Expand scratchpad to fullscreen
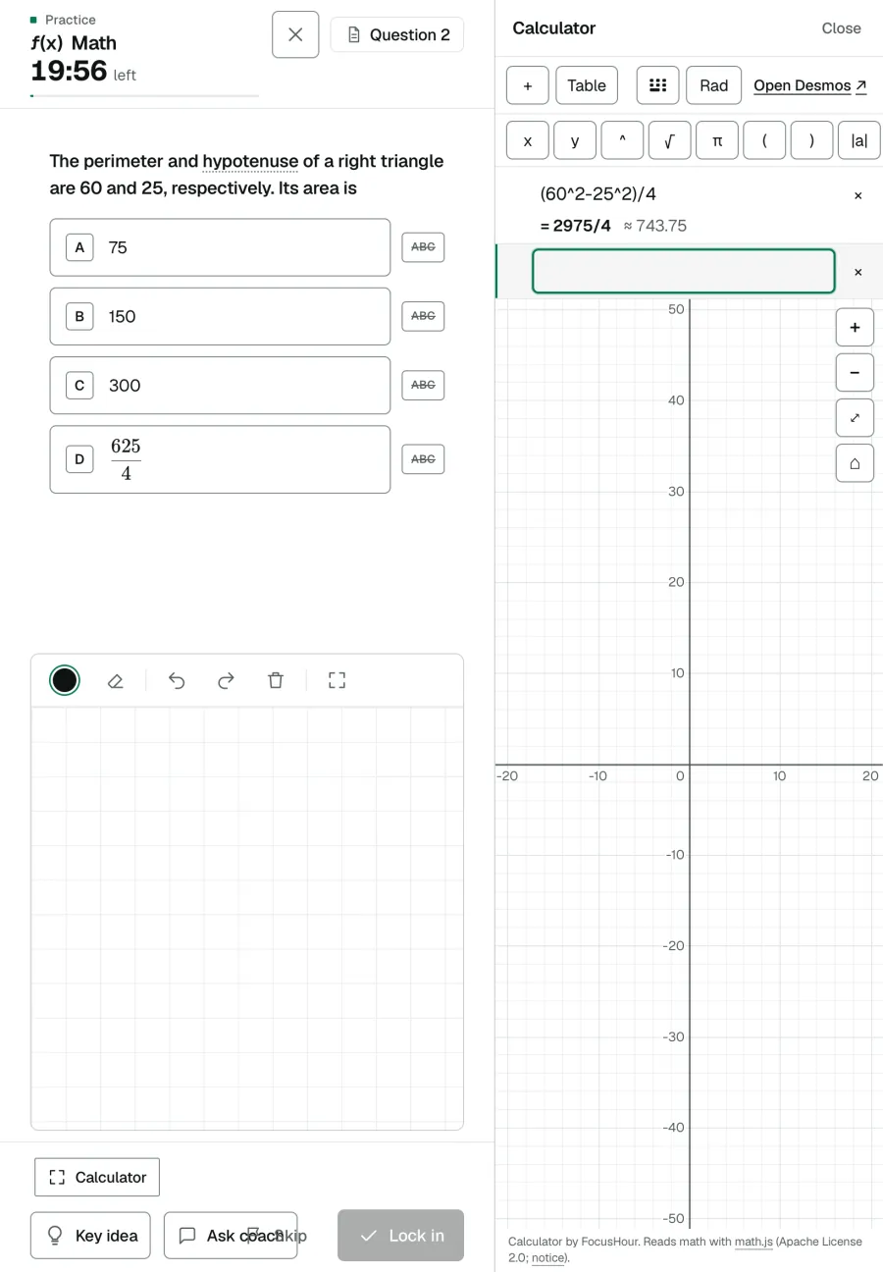 click(x=337, y=680)
